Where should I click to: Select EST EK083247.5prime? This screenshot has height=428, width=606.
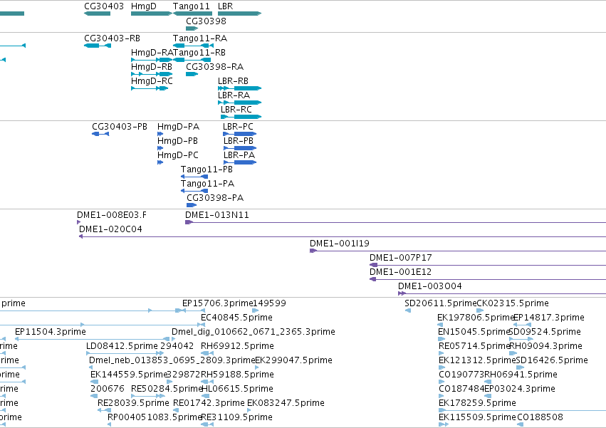click(x=286, y=403)
